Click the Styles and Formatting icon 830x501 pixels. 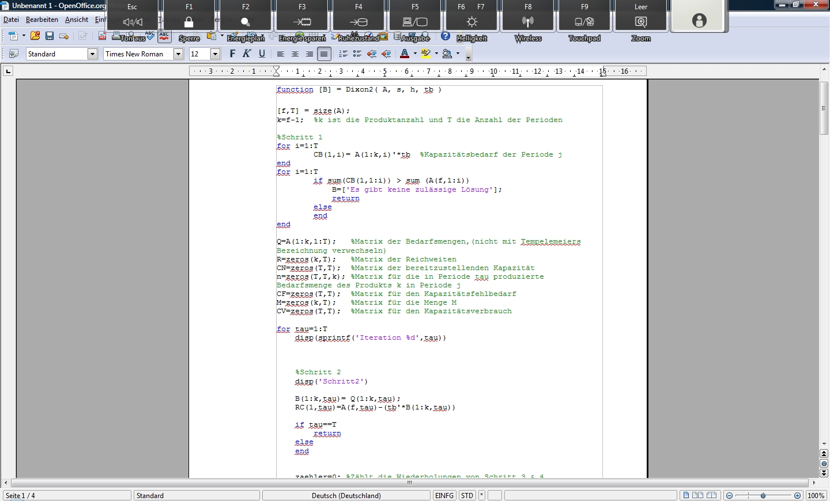(14, 54)
